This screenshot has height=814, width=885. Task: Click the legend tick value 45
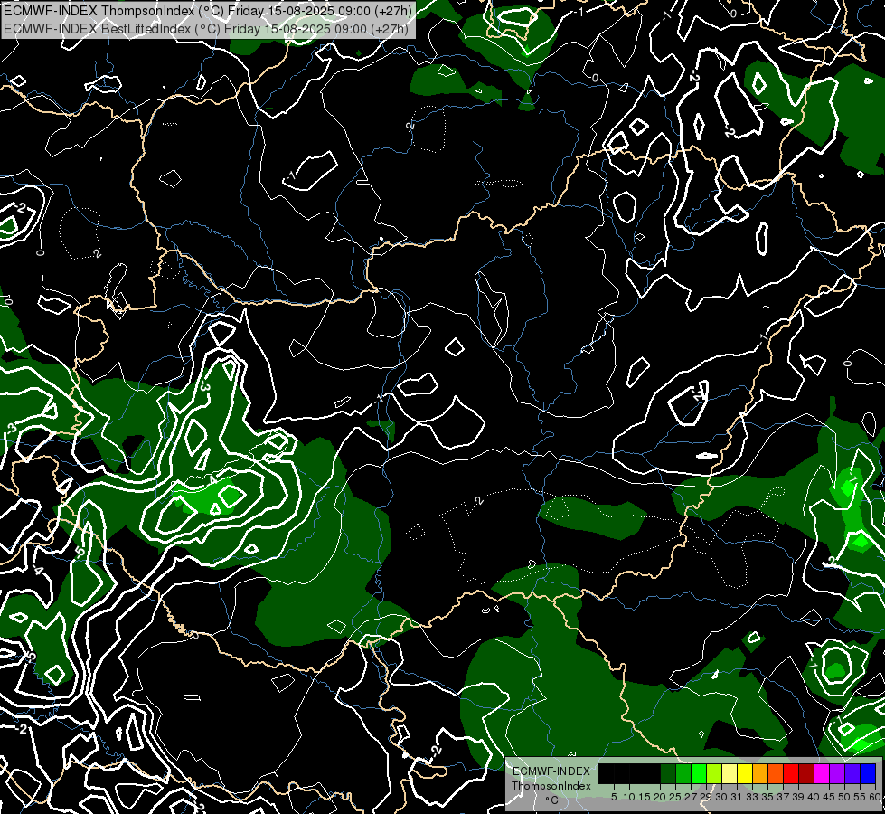pyautogui.click(x=829, y=797)
